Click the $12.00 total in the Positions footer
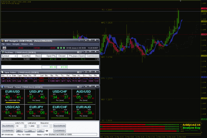207x138 pixels. click(62, 67)
